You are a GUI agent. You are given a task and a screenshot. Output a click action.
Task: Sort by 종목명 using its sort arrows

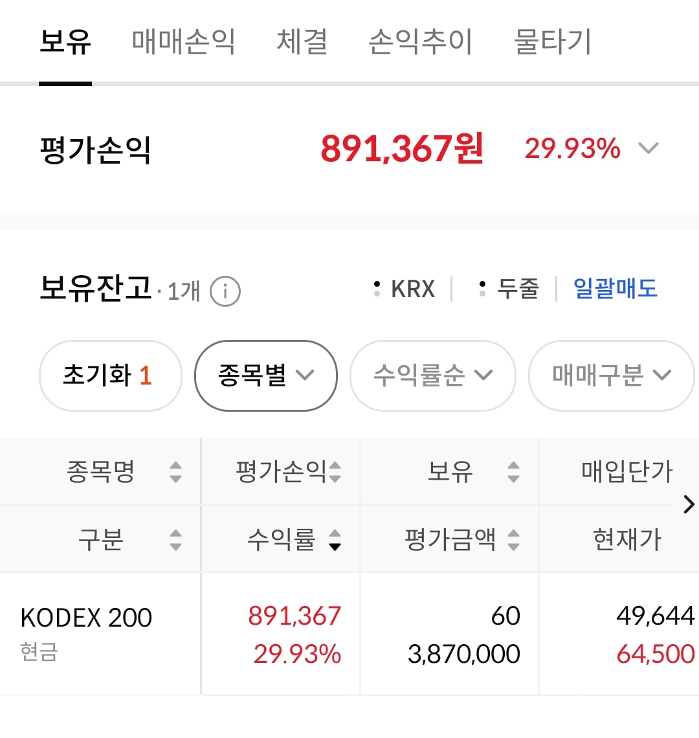pos(175,471)
